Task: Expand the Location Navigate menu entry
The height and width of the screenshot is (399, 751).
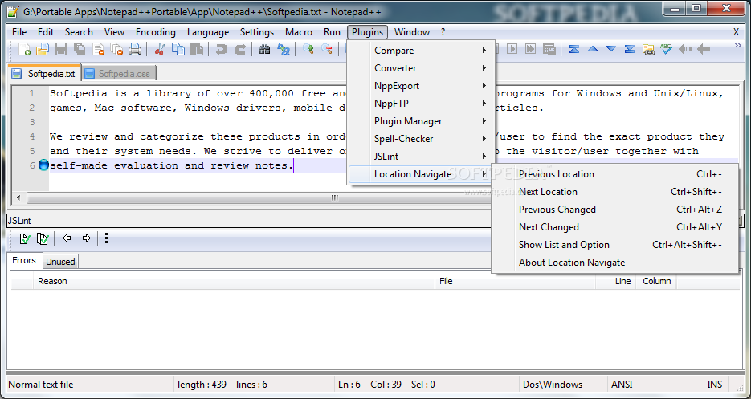Action: click(421, 174)
